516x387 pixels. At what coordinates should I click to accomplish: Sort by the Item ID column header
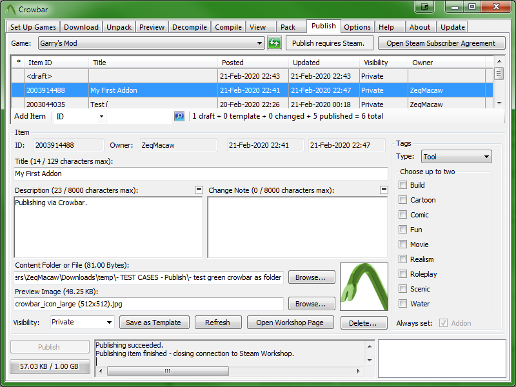tap(56, 62)
